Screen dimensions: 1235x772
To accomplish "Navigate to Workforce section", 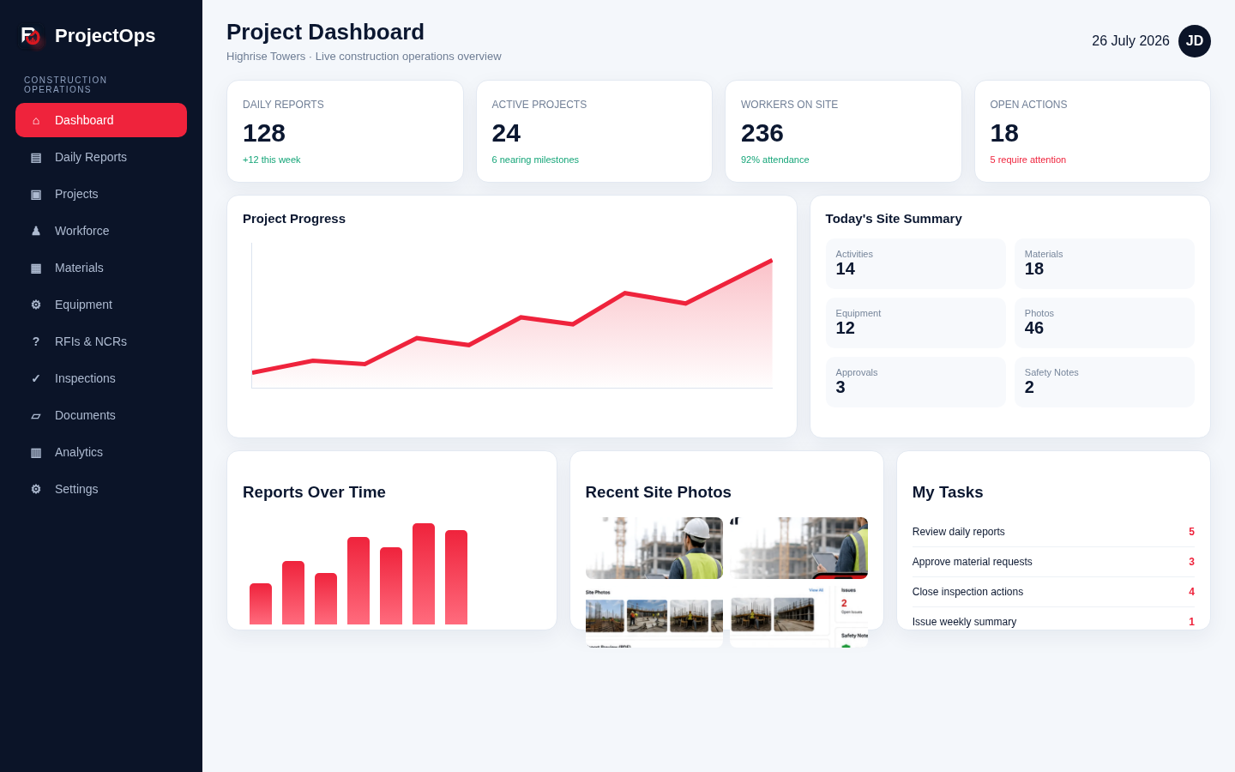I will pos(101,231).
